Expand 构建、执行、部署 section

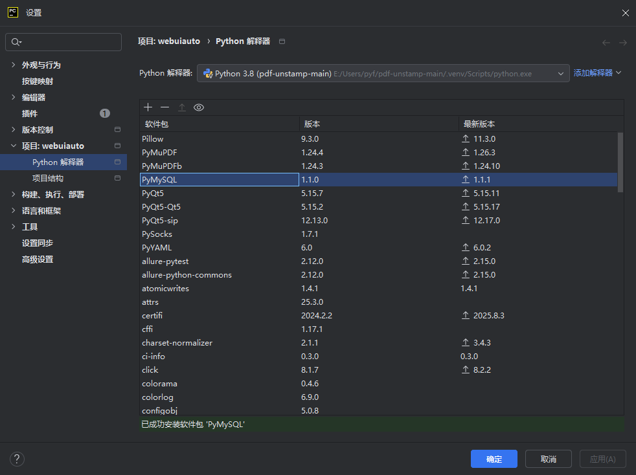point(14,195)
